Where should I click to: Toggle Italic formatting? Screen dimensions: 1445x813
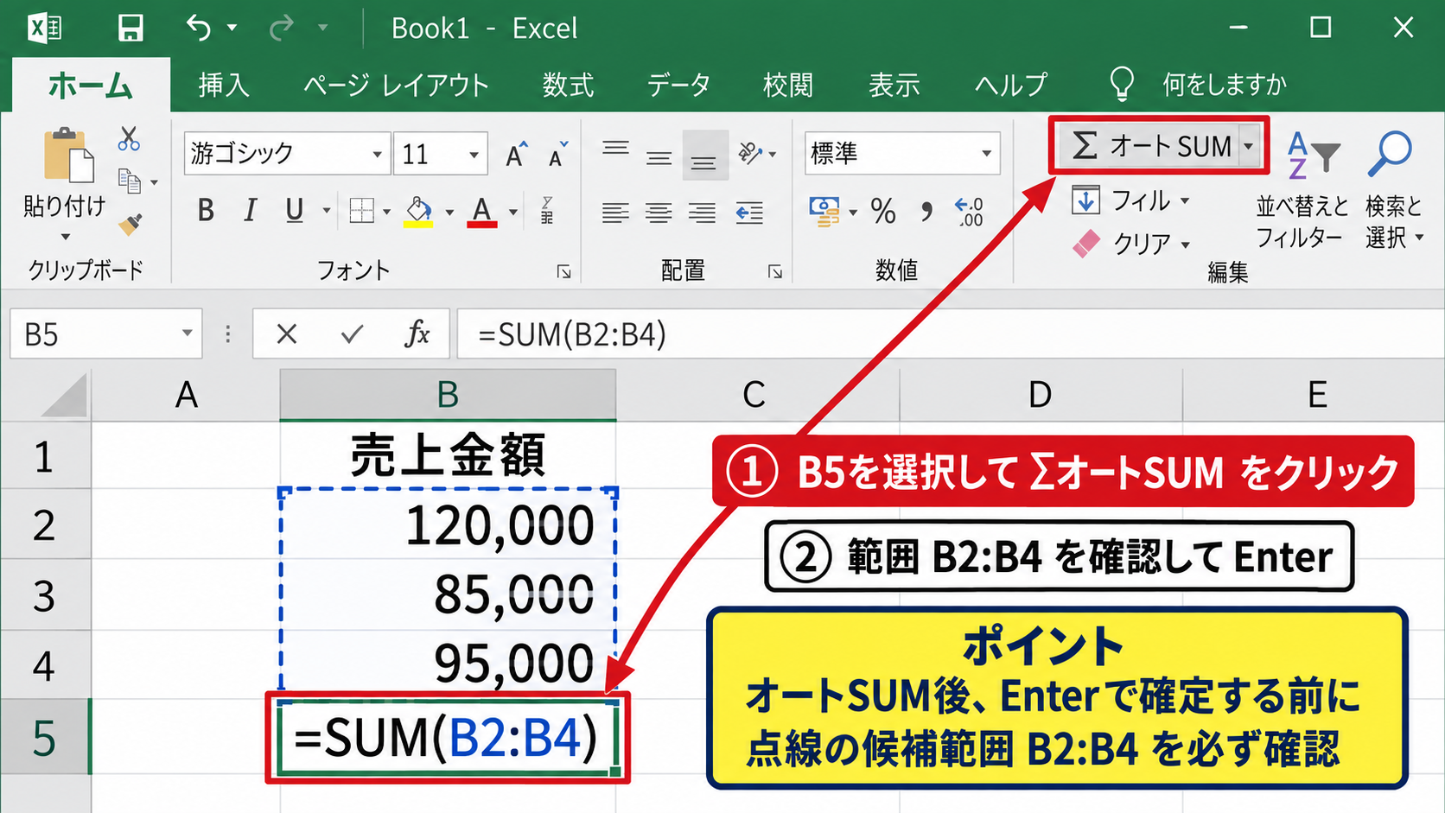(x=250, y=210)
